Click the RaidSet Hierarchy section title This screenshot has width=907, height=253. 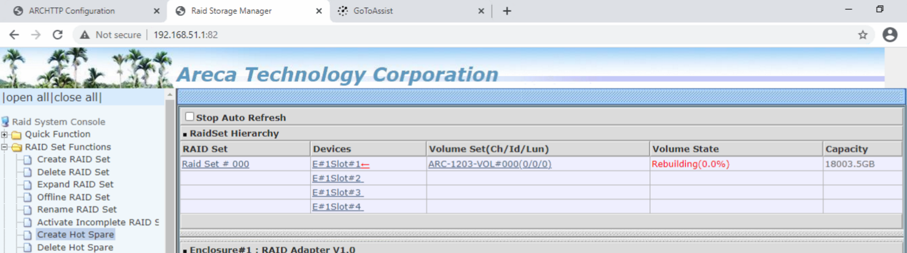234,133
